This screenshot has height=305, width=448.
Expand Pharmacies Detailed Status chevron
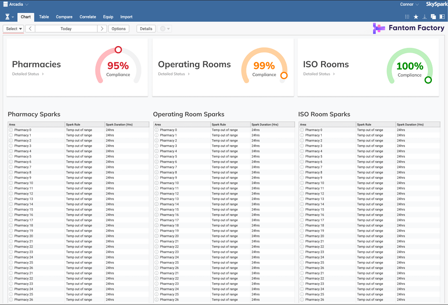click(x=43, y=74)
